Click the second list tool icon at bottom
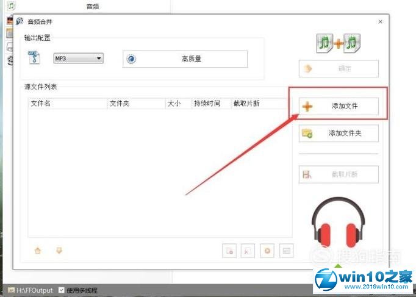Screen dimensions: 416x297 [x=248, y=251]
